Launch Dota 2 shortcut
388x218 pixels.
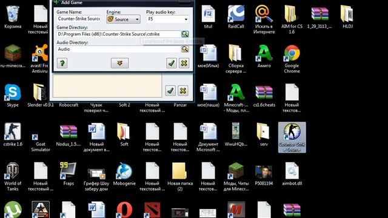pyautogui.click(x=152, y=210)
